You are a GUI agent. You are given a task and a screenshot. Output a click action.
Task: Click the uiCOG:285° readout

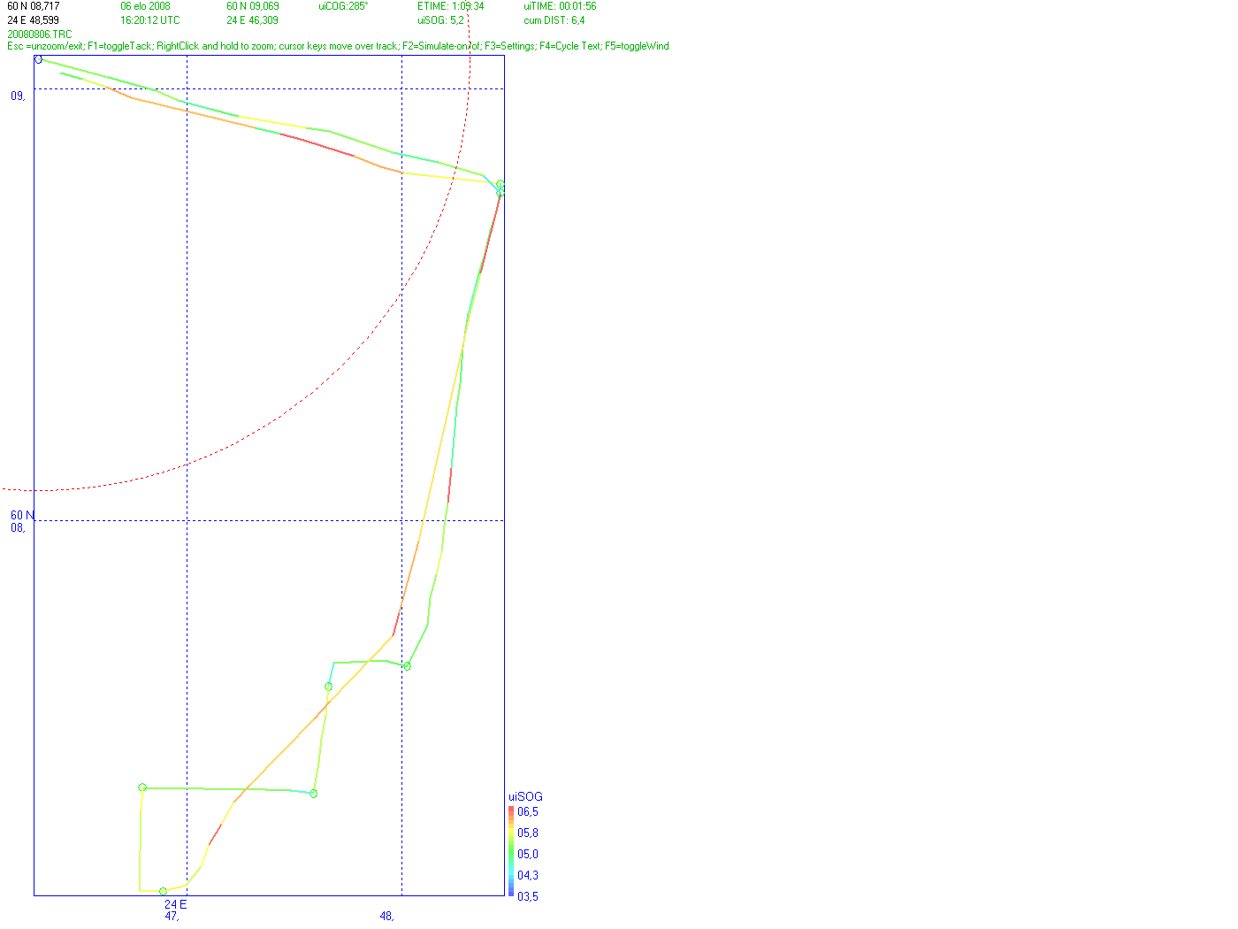pos(343,6)
